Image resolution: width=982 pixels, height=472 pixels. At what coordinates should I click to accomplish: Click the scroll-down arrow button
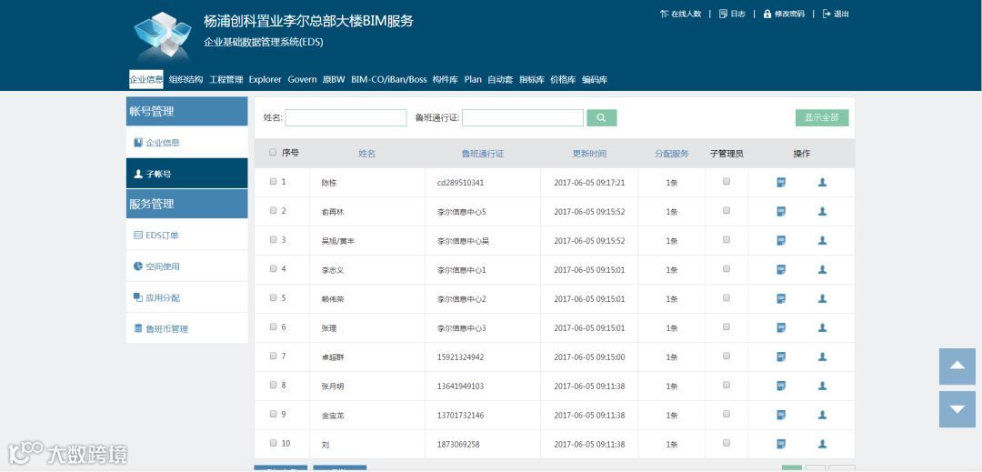point(957,409)
